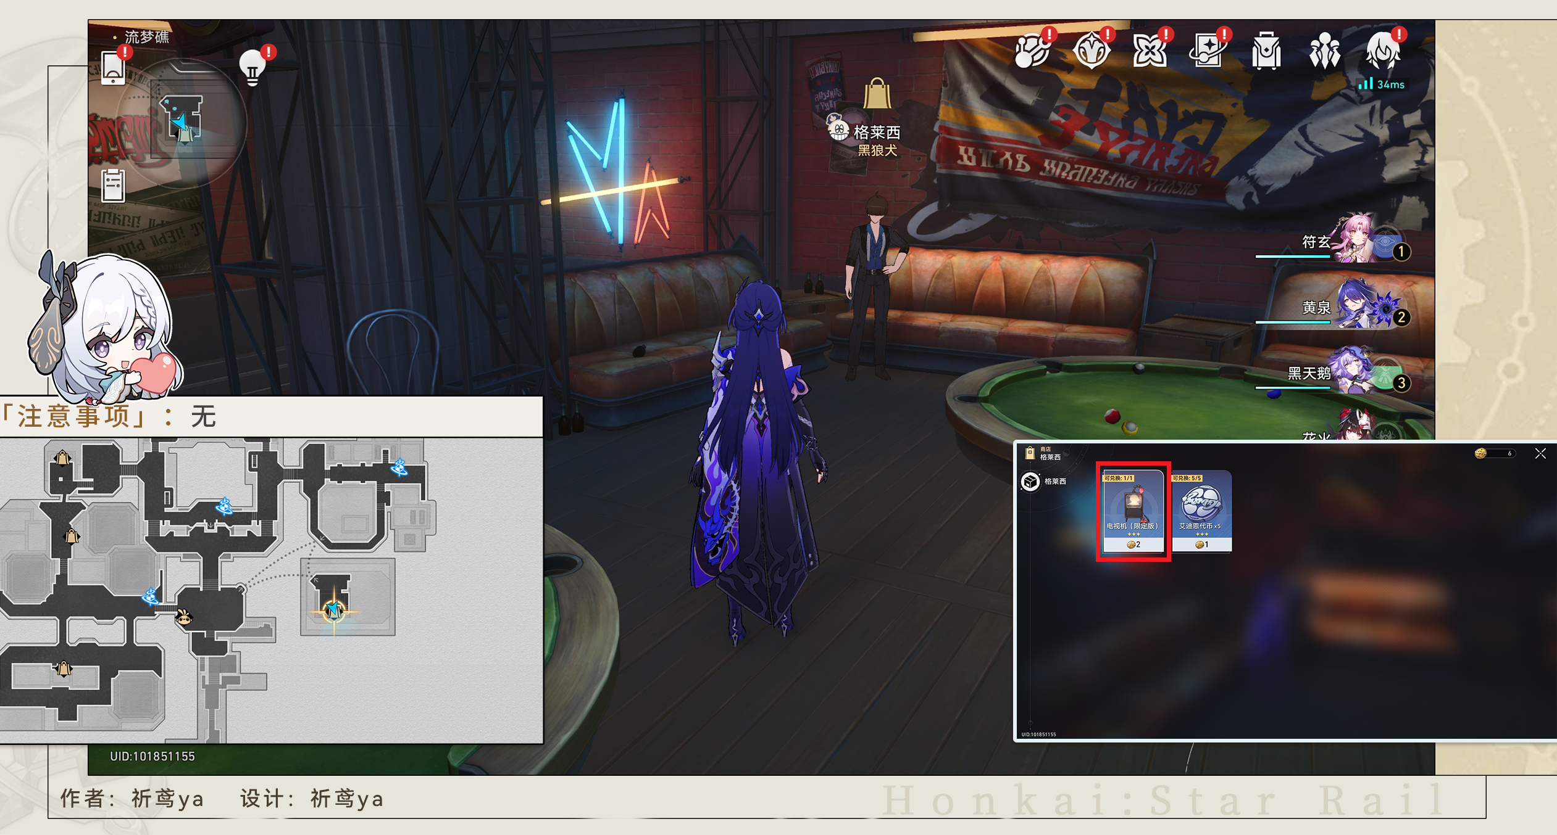Screen dimensions: 1557x835
Task: Select 黄泉's slot number 2 badge
Action: [x=1401, y=317]
